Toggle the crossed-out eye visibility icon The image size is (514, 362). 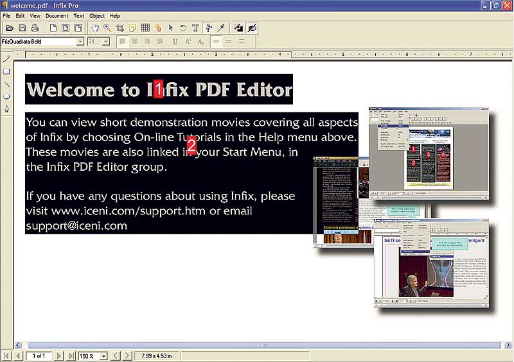pos(252,28)
